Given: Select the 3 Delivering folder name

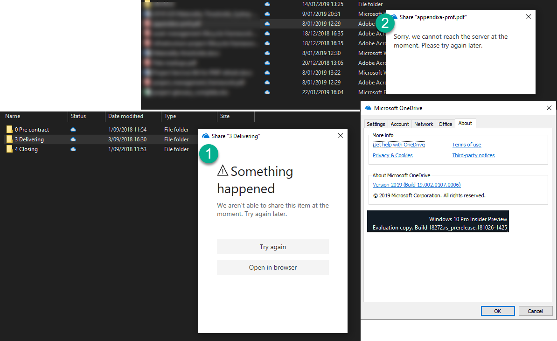Looking at the screenshot, I should point(29,139).
